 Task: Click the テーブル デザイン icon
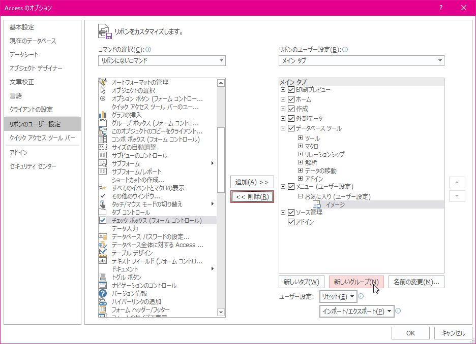(x=103, y=253)
